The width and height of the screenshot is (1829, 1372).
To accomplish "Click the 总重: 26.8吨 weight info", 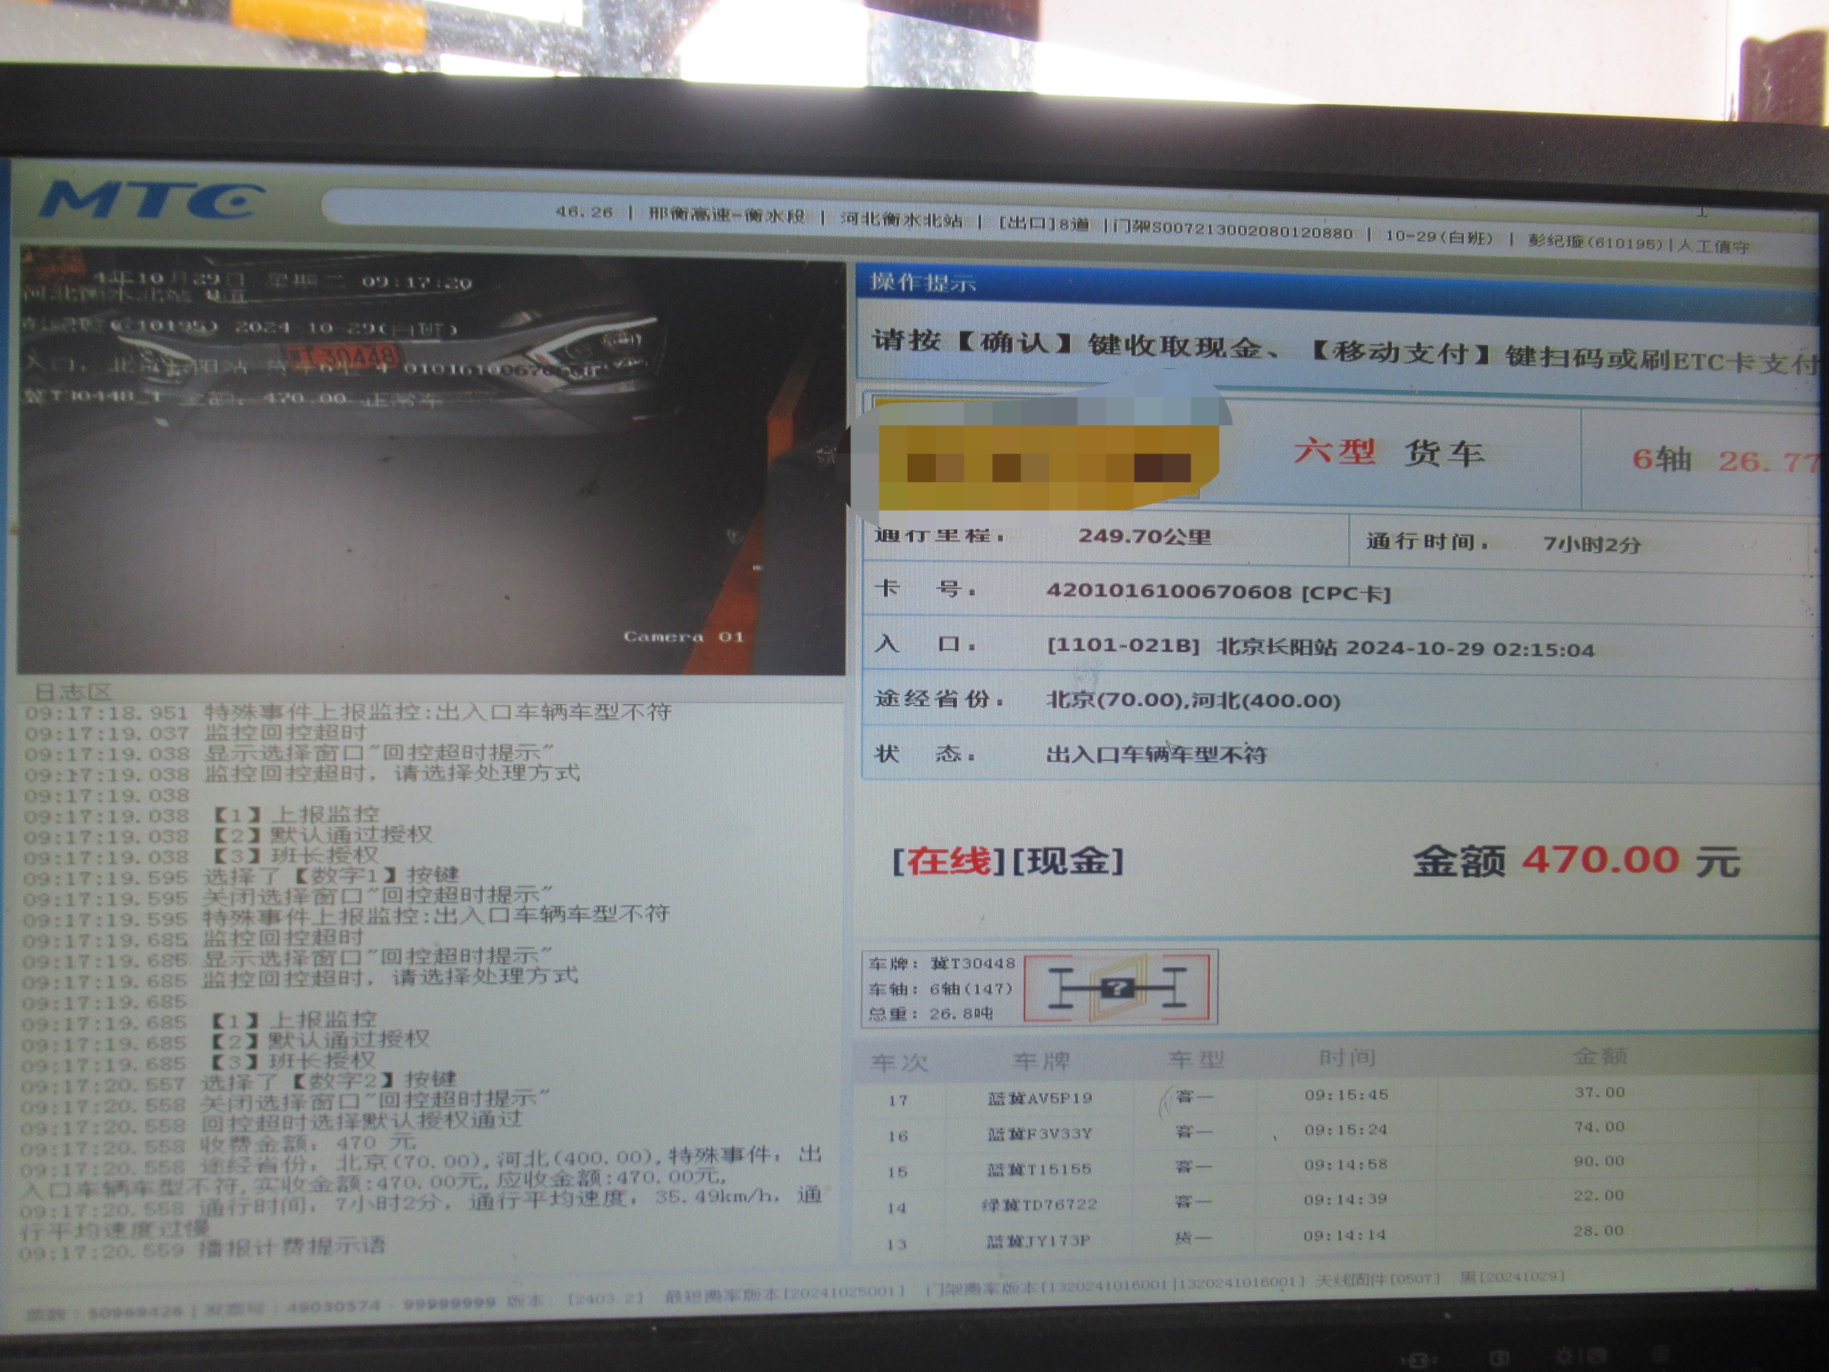I will [x=930, y=1013].
